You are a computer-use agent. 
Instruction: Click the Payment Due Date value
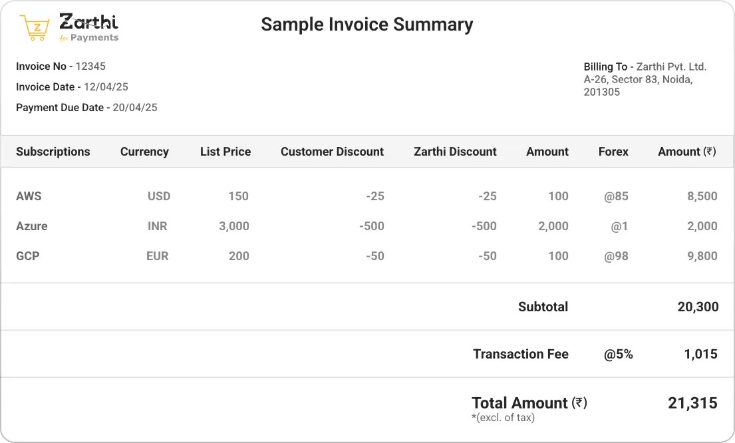click(135, 108)
